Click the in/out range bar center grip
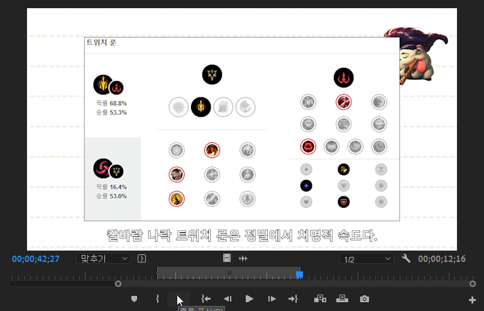 pos(229,273)
